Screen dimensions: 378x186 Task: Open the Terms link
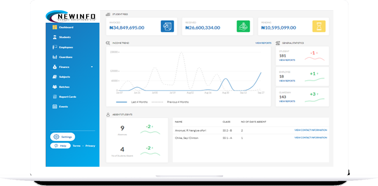77,146
